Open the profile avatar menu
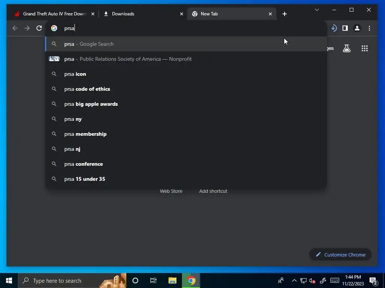Viewport: 385px width, 288px height. [357, 28]
